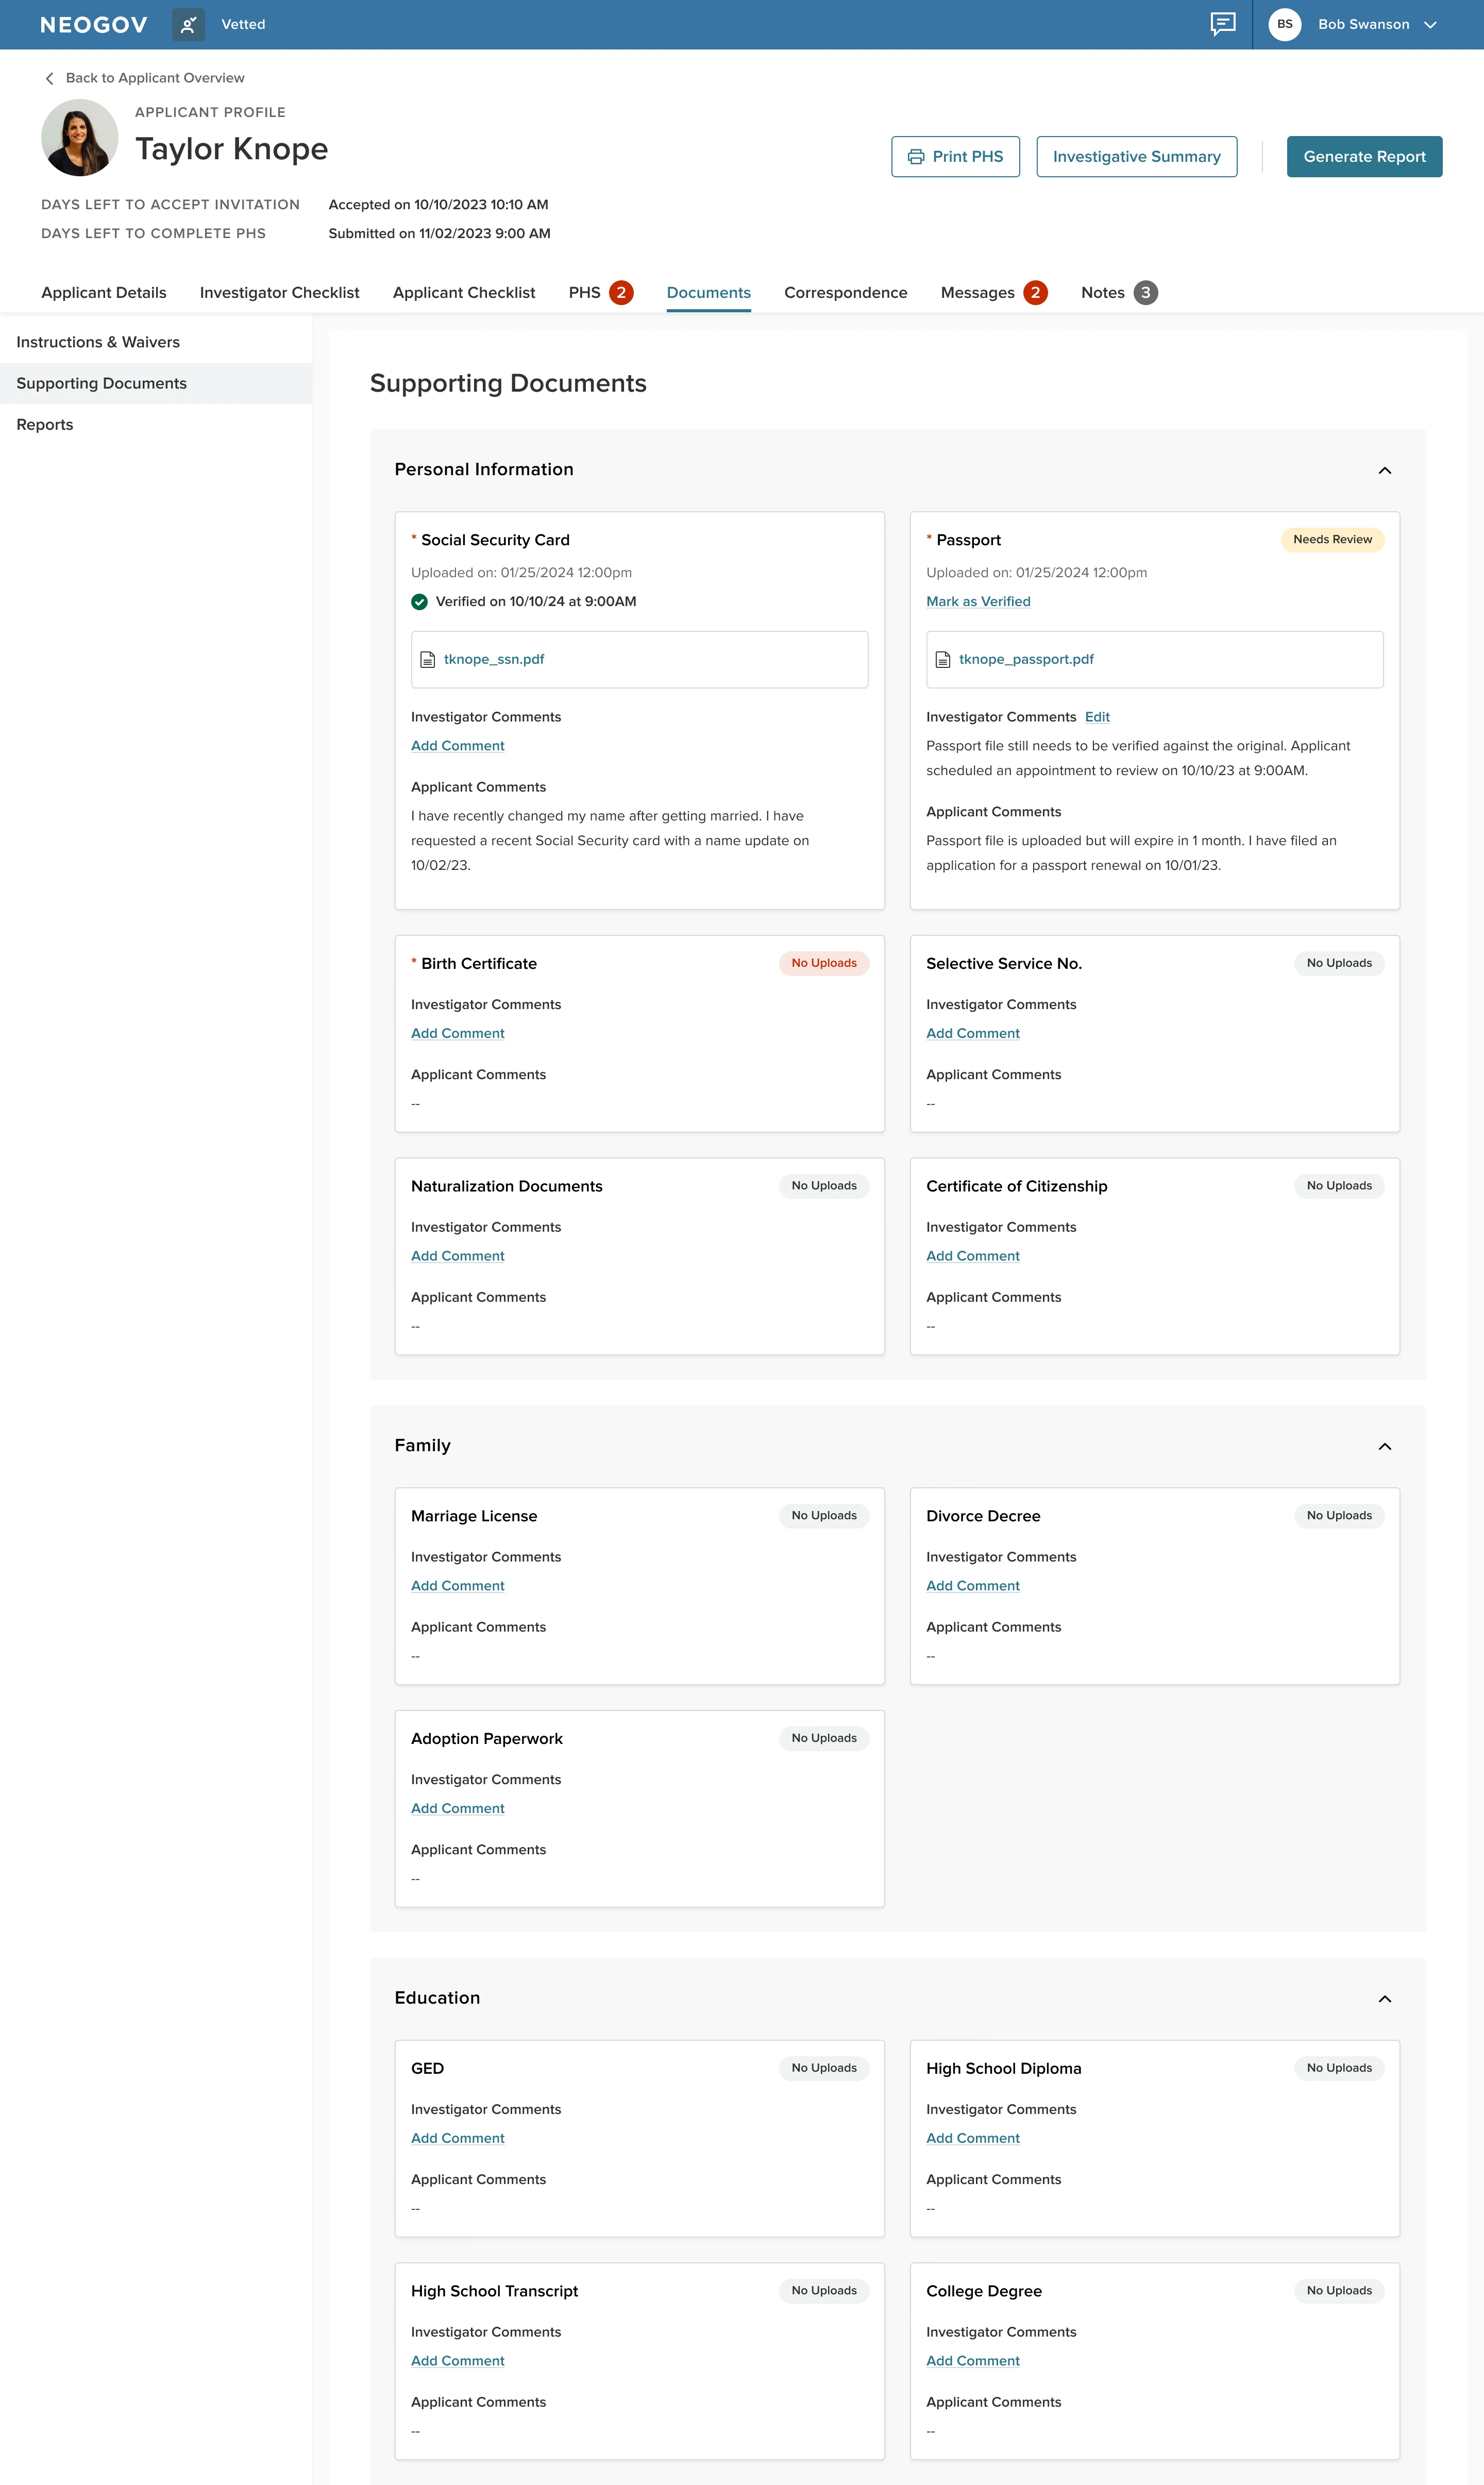Viewport: 1484px width, 2485px height.
Task: Click Birth Certificate No Uploads badge
Action: (824, 964)
